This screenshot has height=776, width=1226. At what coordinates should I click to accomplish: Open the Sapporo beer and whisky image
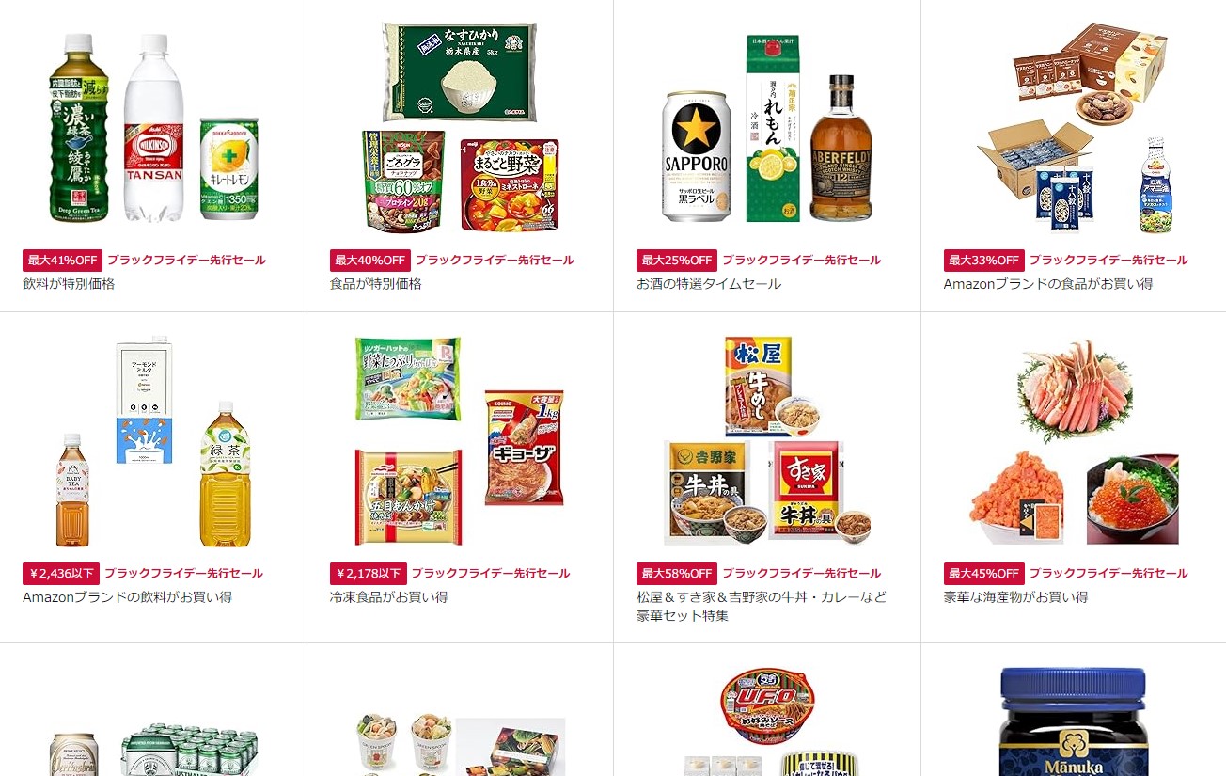click(767, 129)
